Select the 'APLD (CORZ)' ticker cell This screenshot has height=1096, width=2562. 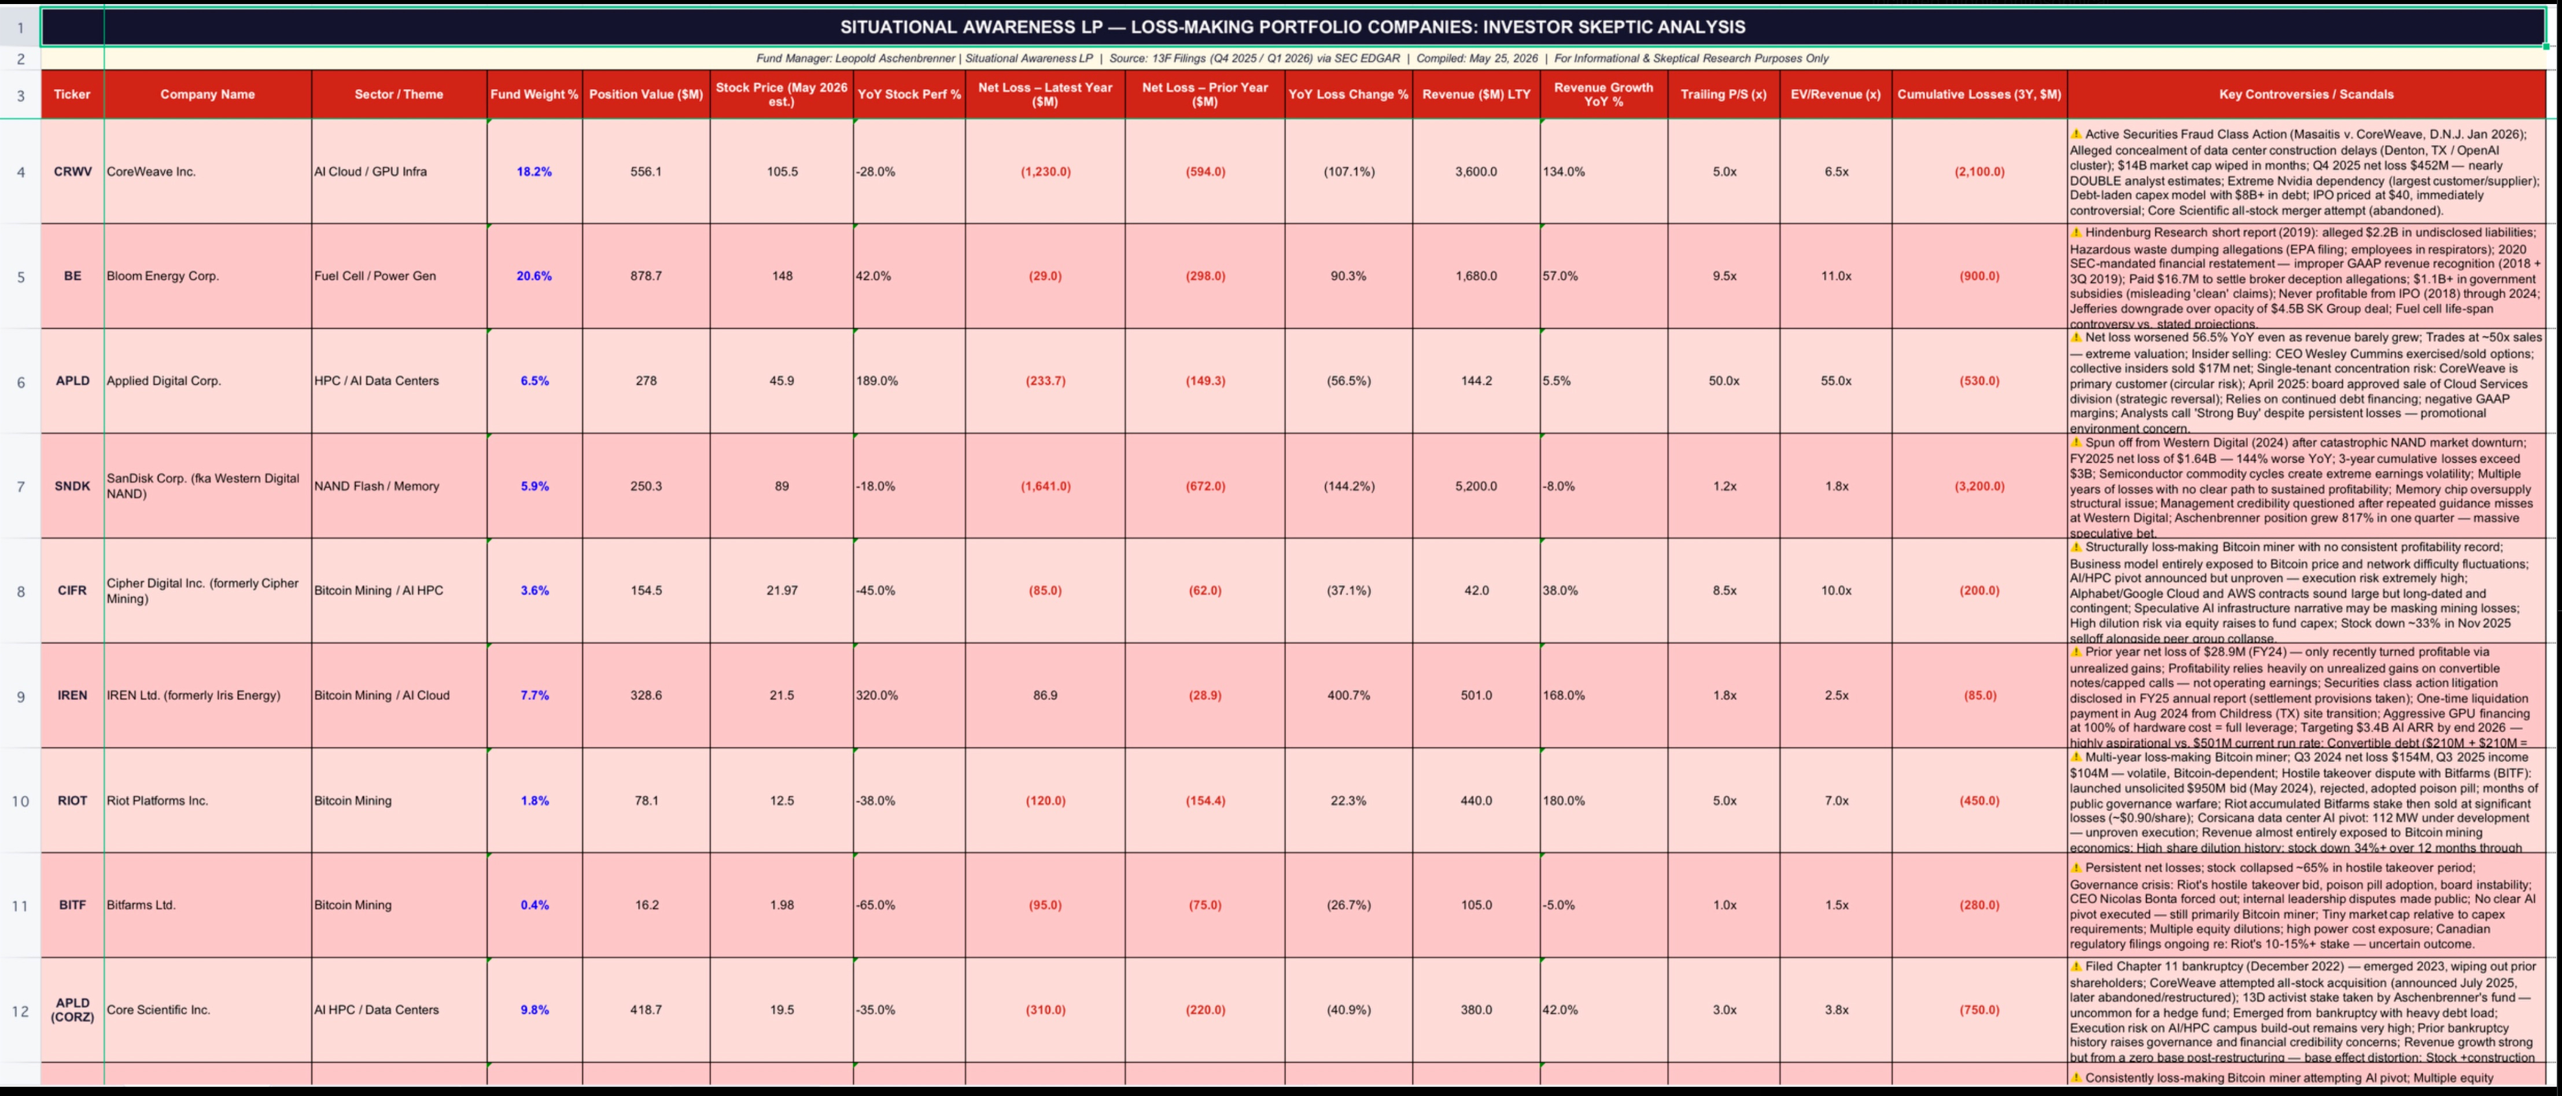point(73,1010)
